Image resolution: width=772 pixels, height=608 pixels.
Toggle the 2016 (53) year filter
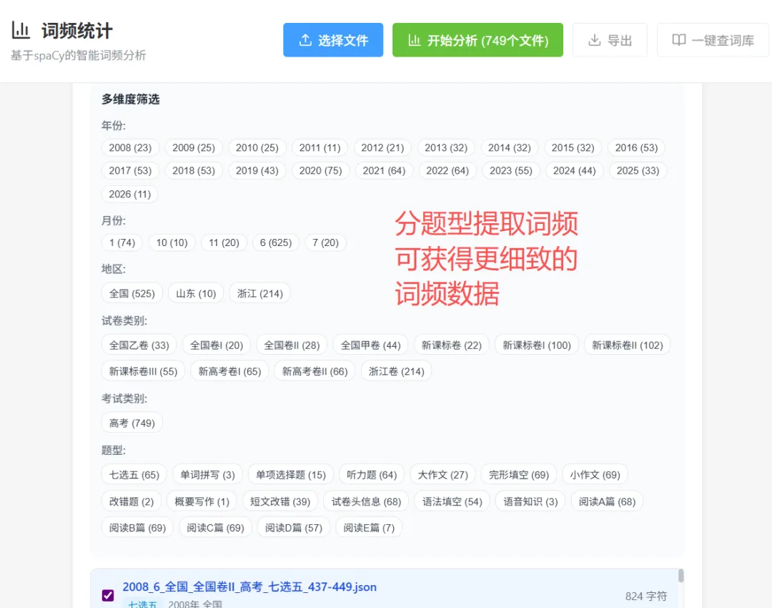pos(636,147)
